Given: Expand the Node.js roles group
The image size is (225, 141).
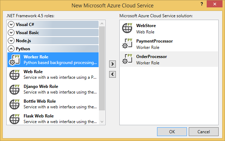Looking at the screenshot, I should pyautogui.click(x=11, y=41).
